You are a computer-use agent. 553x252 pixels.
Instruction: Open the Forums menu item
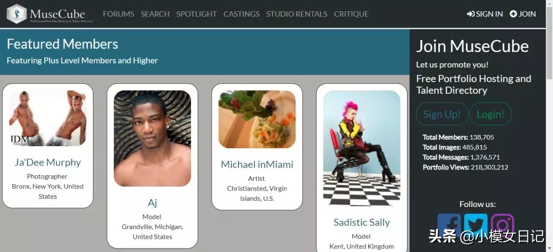118,14
